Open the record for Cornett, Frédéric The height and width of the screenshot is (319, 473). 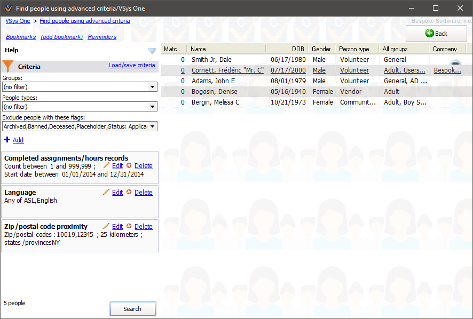227,70
